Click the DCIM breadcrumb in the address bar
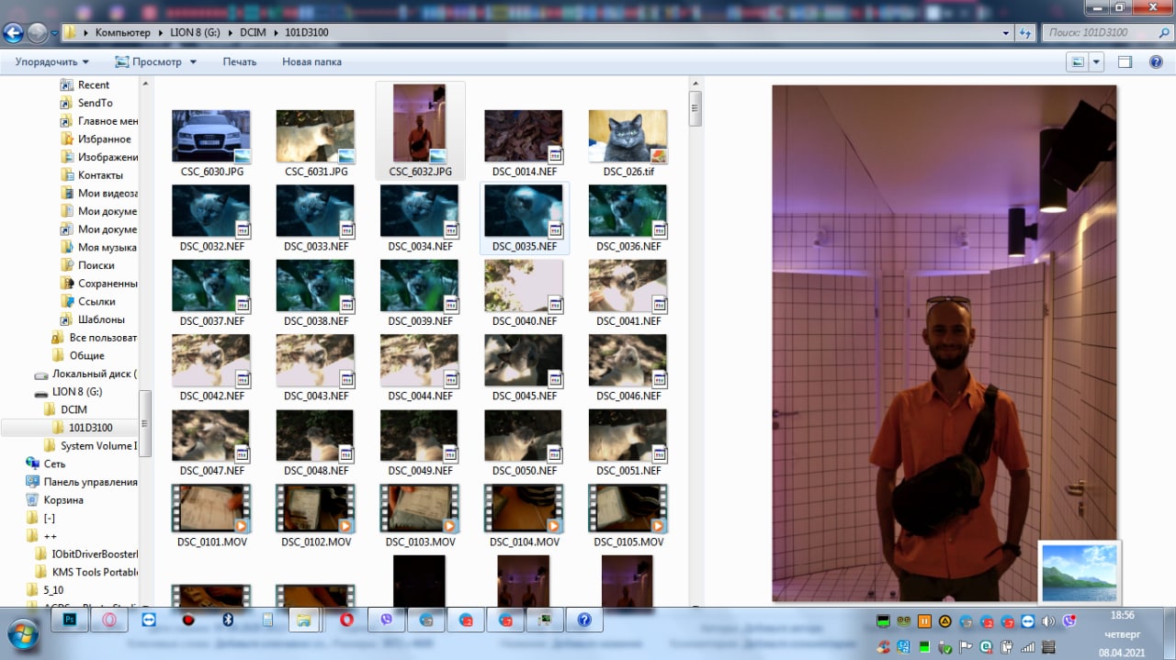The image size is (1176, 660). (x=253, y=33)
